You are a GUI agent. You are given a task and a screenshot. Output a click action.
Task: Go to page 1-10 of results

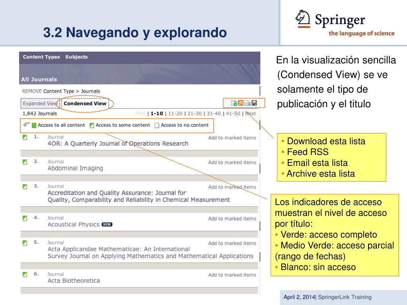pyautogui.click(x=157, y=113)
